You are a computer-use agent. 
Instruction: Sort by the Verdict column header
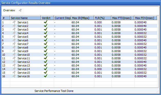(47, 18)
